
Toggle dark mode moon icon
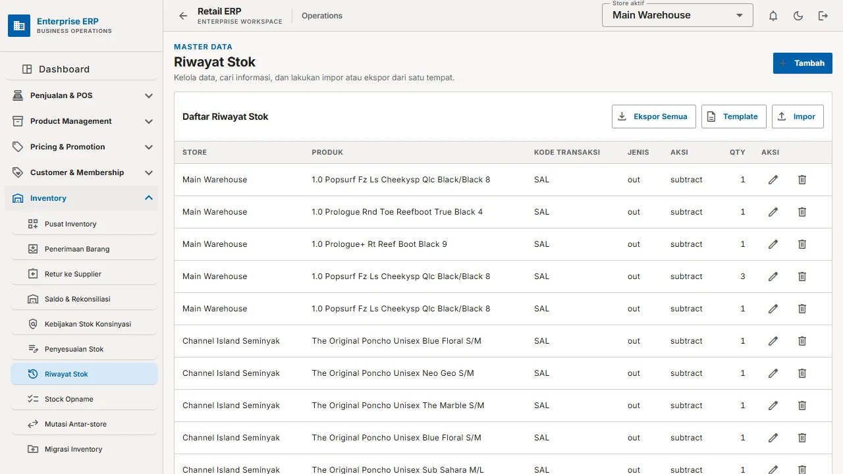[798, 16]
